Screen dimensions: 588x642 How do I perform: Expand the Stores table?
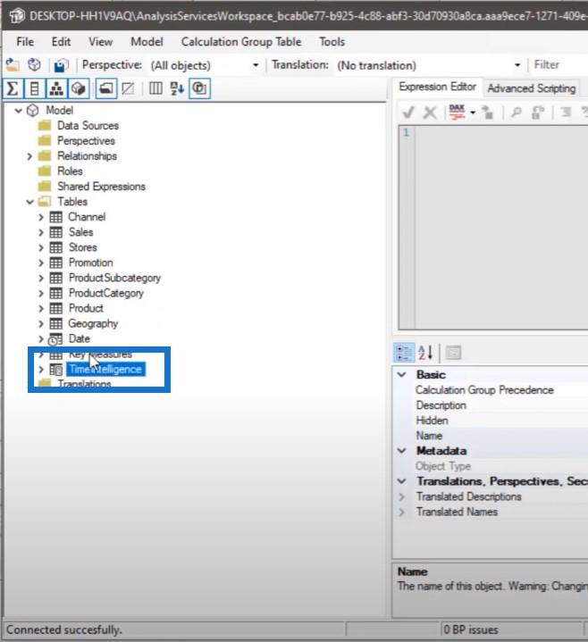(41, 247)
